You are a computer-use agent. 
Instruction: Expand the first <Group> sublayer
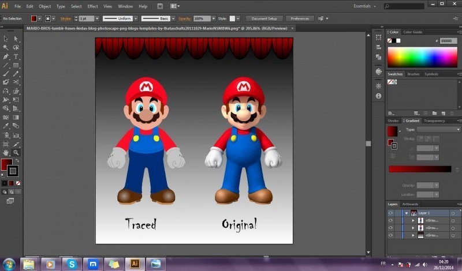[413, 220]
